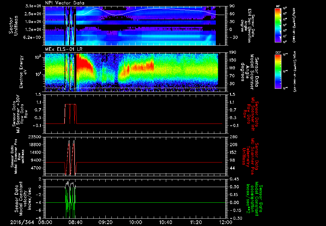Click the 0.00 acceleration tick value

234,203
